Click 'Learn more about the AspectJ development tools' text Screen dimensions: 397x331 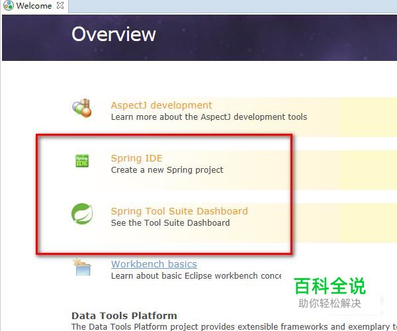click(209, 117)
